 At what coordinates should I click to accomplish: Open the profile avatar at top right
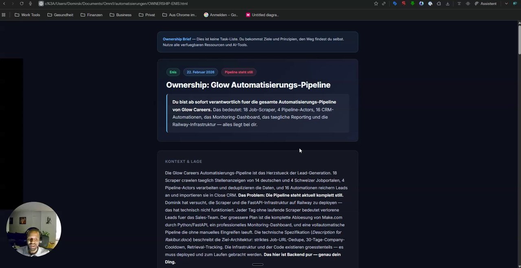tap(515, 4)
